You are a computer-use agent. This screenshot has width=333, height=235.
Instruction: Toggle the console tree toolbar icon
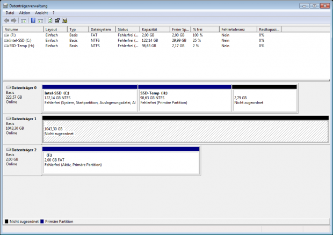(x=23, y=20)
